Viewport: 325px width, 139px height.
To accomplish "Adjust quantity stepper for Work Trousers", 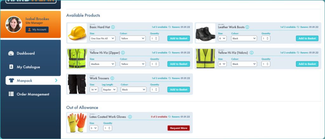I will [154, 90].
